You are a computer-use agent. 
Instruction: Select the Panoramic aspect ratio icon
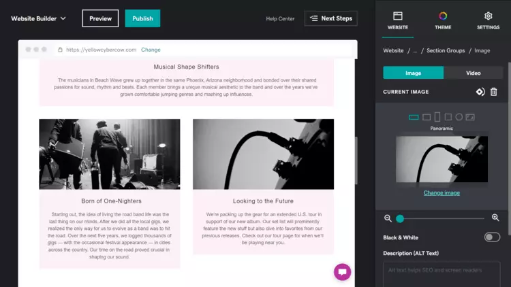[414, 117]
